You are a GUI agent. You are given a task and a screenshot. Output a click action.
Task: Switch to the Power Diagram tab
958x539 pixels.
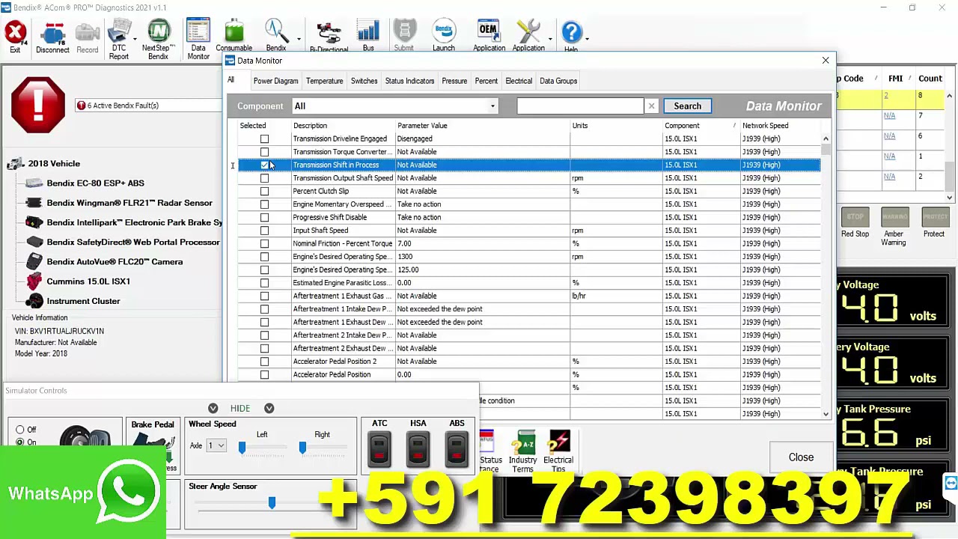(x=275, y=81)
